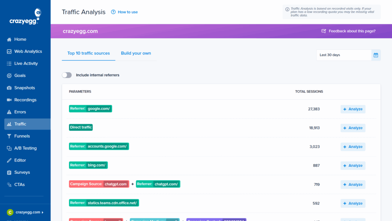This screenshot has height=221, width=392.
Task: Click the Home icon in sidebar
Action: tap(9, 39)
